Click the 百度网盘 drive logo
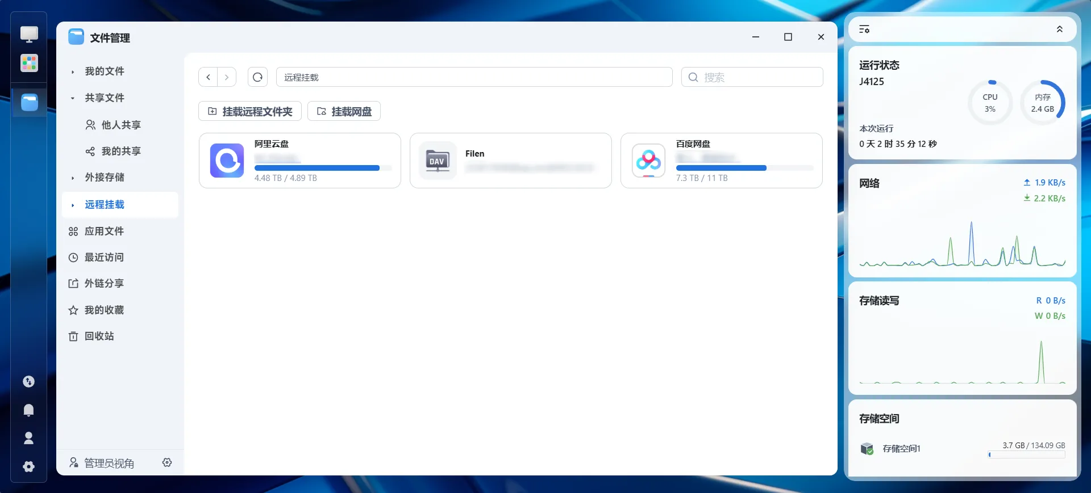Screen dimensions: 1091x493 (648, 161)
